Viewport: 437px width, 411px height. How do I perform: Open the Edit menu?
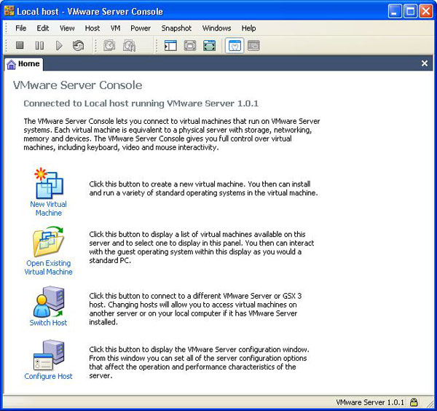(43, 28)
